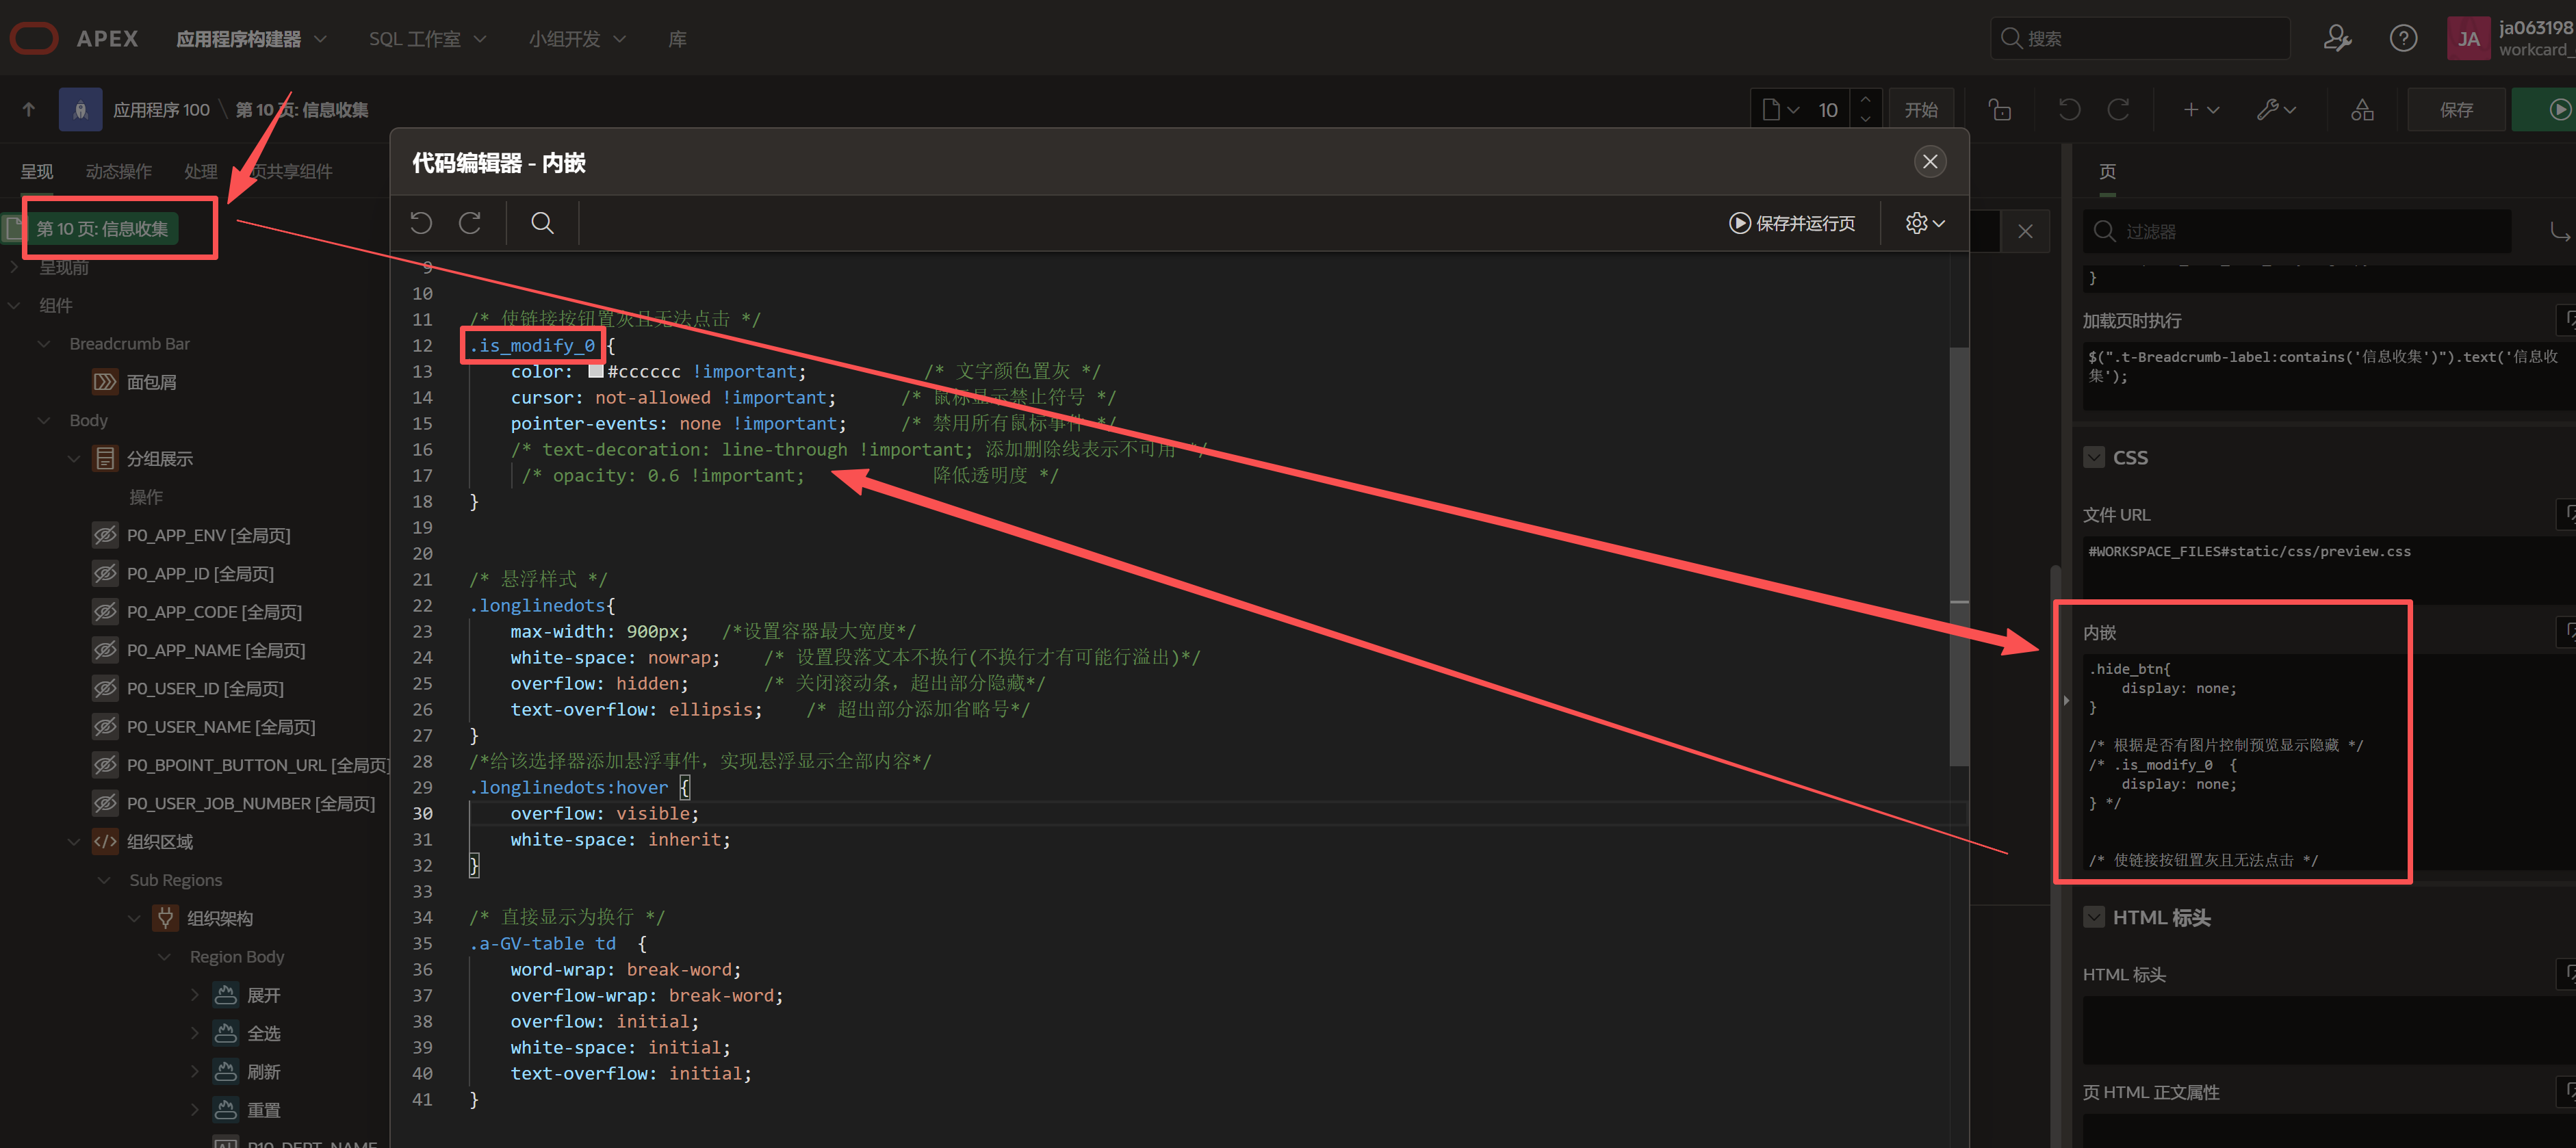Click 保存并运行页 button
The width and height of the screenshot is (2576, 1148).
pyautogui.click(x=1792, y=223)
